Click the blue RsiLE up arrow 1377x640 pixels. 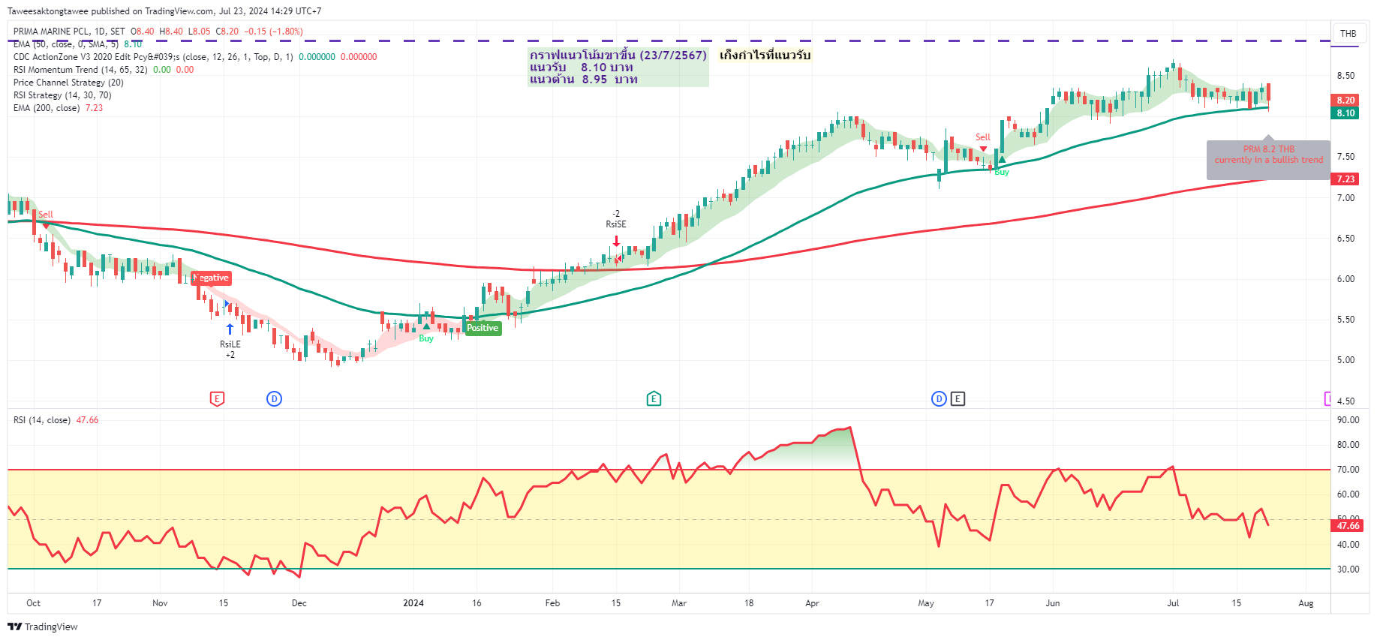tap(230, 329)
